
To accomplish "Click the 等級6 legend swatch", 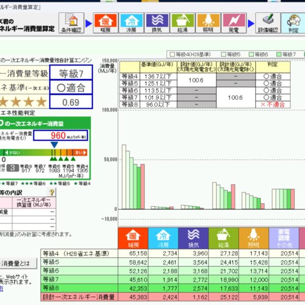I will [251, 54].
